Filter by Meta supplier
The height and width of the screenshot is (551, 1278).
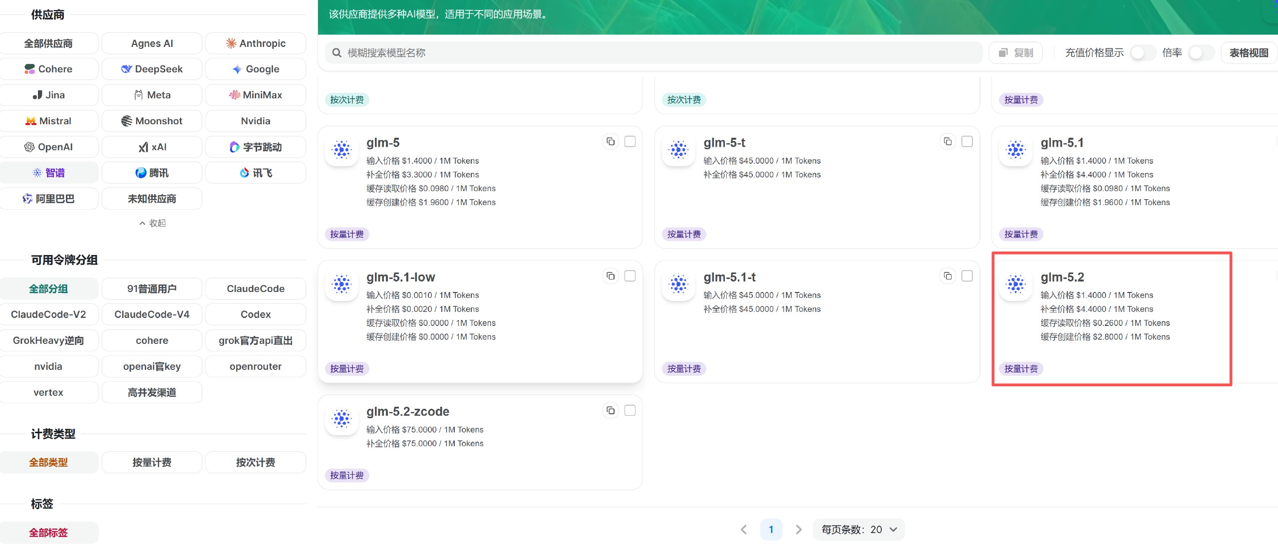coord(152,95)
